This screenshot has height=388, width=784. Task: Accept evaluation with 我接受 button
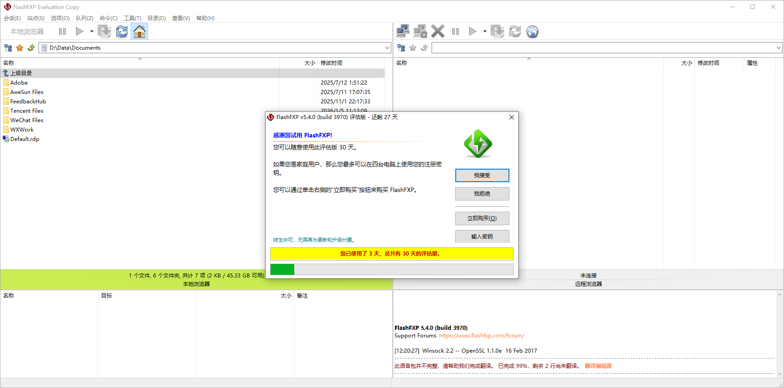tap(482, 175)
